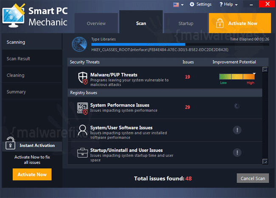
Task: Click the Type Libraries scan label
Action: [104, 39]
